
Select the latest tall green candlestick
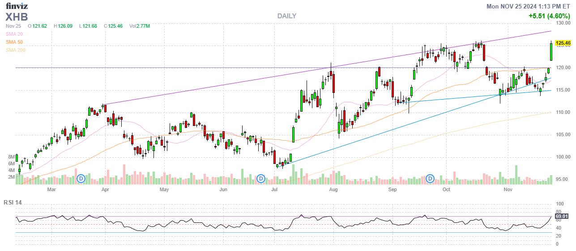(x=551, y=51)
